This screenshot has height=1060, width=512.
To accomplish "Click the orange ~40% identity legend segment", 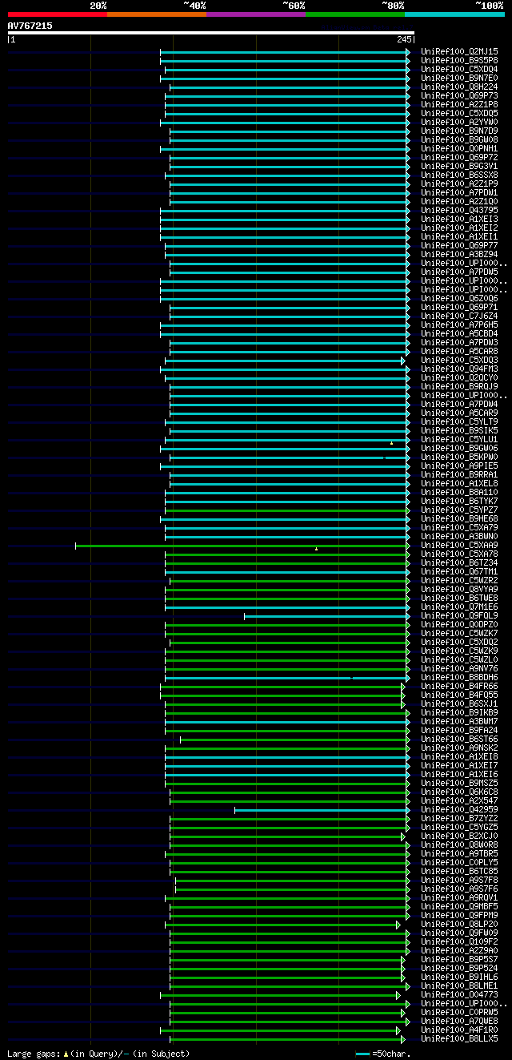I will pyautogui.click(x=157, y=14).
